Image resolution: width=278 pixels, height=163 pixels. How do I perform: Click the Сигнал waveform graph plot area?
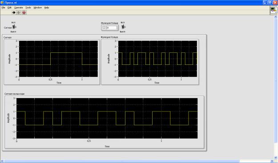(58, 59)
